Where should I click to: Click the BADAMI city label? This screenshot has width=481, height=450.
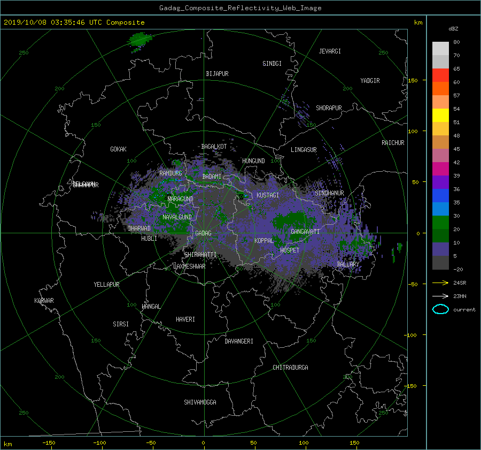212,177
